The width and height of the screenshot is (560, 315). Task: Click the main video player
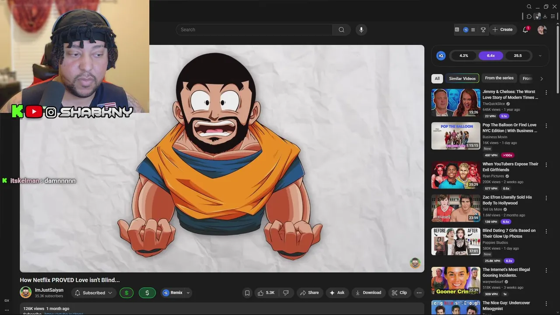tap(222, 158)
